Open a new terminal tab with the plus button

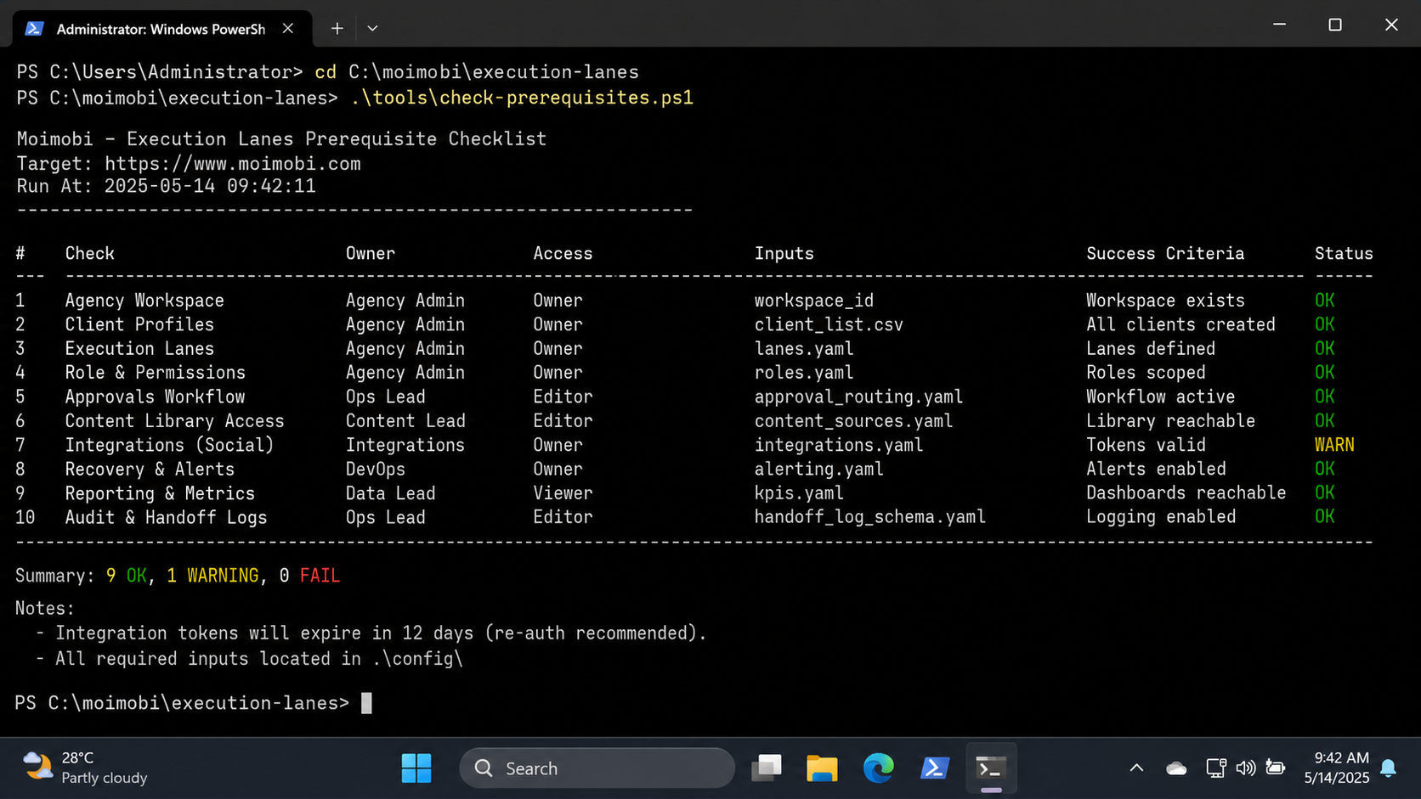[337, 29]
